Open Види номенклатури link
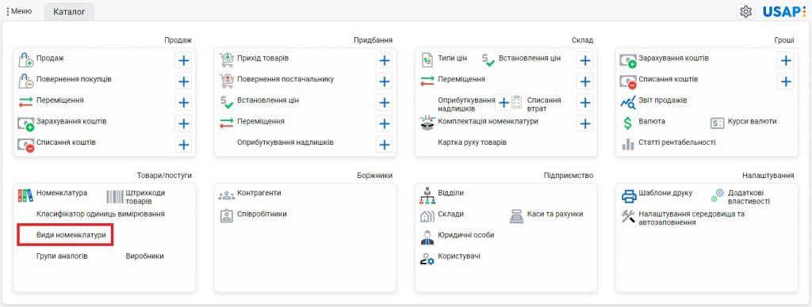 click(71, 235)
